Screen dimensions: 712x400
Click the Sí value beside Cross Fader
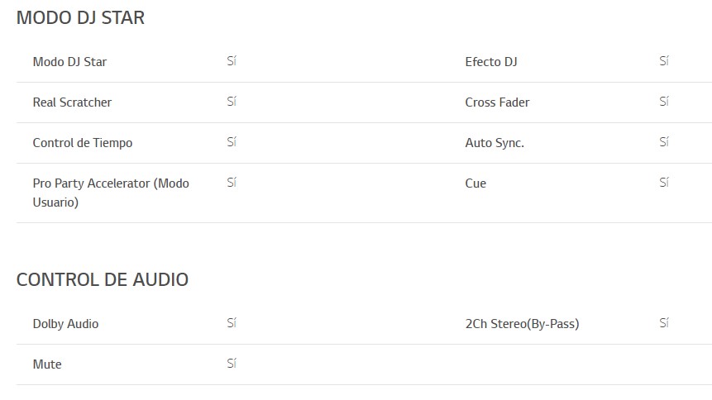[664, 102]
